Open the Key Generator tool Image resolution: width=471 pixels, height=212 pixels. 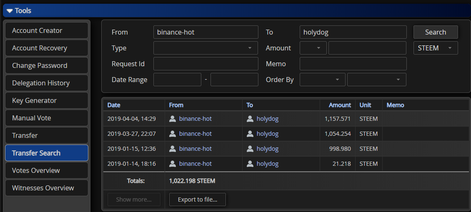point(47,100)
